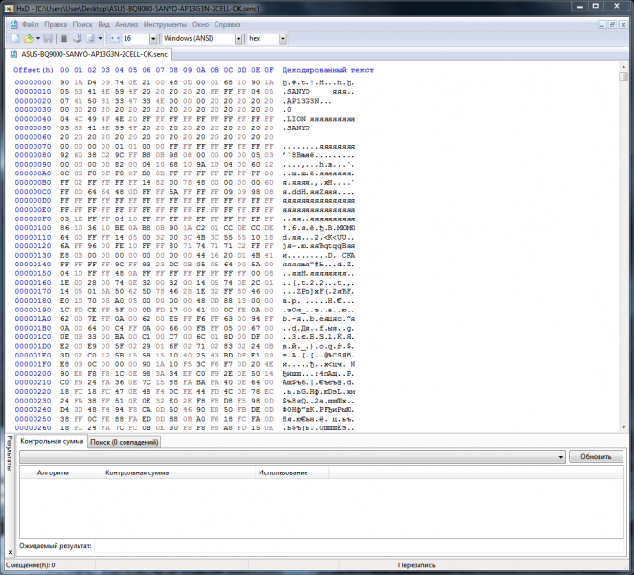
Task: Click the open RAM chip icon
Action: (x=64, y=39)
